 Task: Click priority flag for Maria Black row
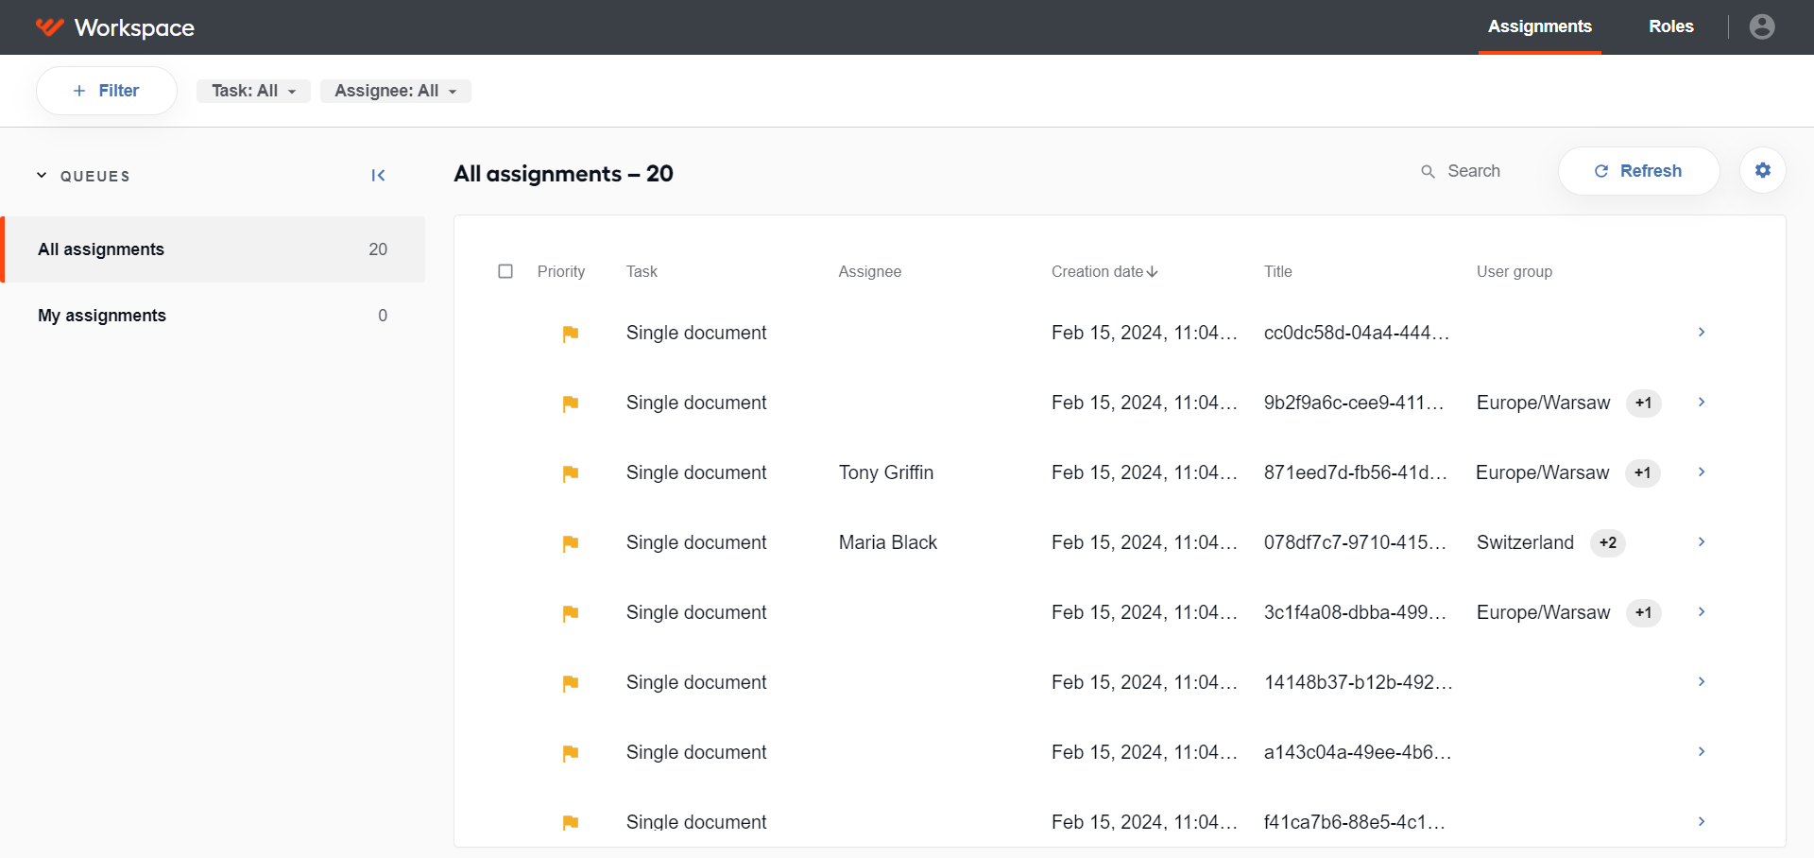pos(571,543)
